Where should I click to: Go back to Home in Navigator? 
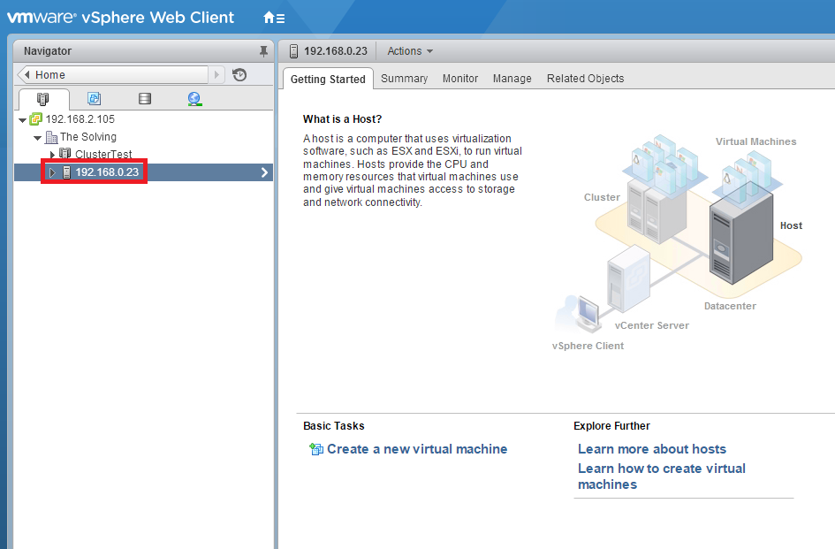pos(113,74)
